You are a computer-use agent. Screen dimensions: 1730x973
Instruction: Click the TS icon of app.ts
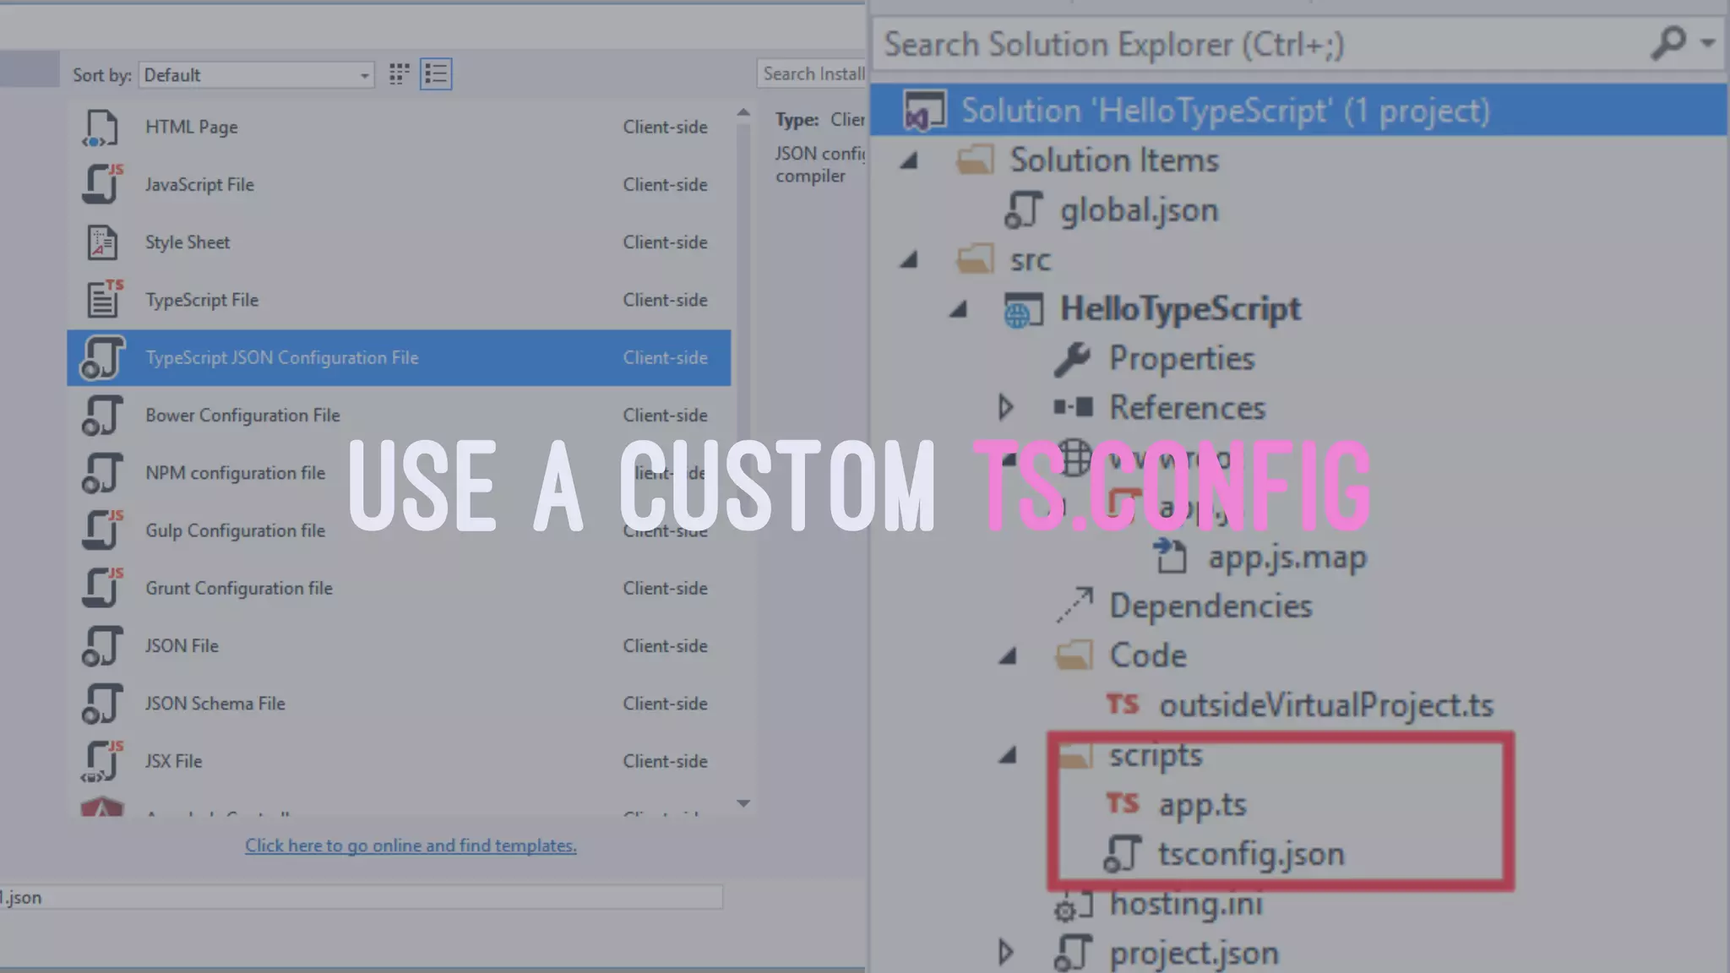coord(1123,802)
